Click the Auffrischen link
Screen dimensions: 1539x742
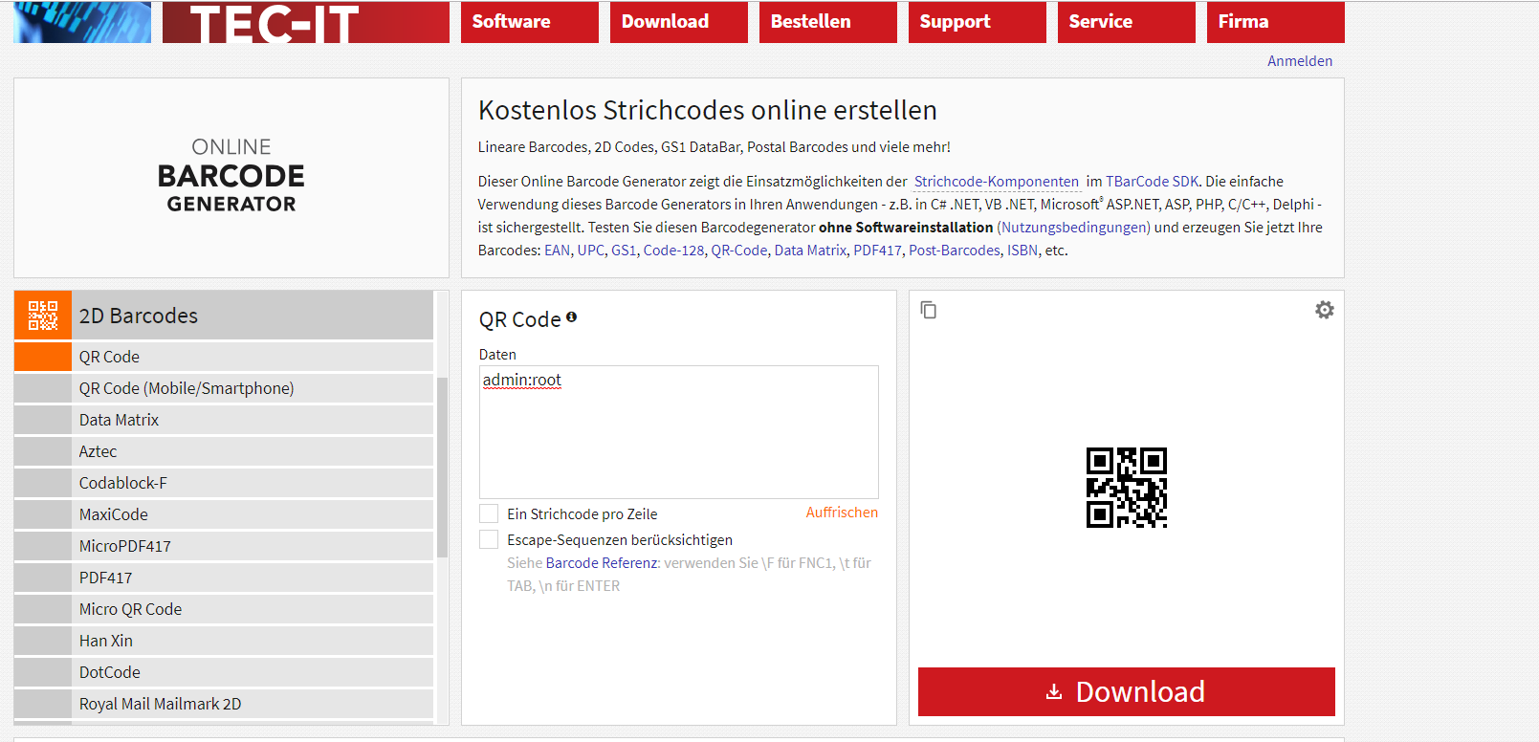click(842, 513)
